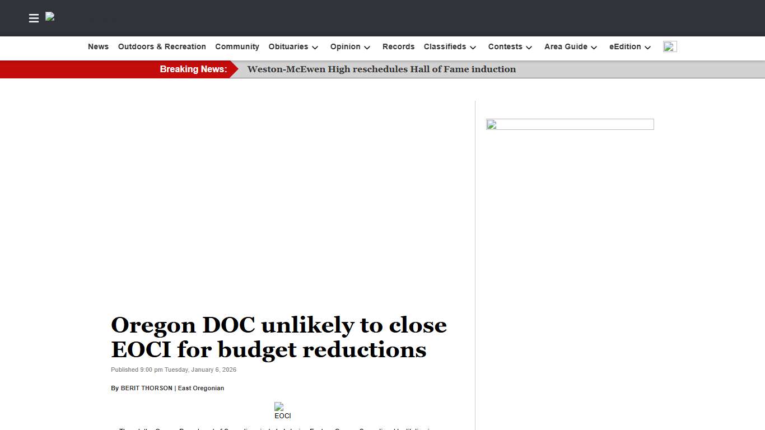Open the eEdition dropdown menu
This screenshot has width=765, height=430.
pos(629,47)
